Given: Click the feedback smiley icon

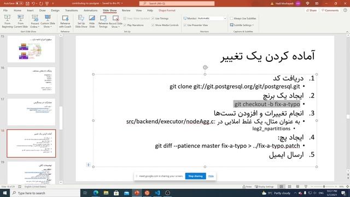Looking at the screenshot, I should coord(345,10).
